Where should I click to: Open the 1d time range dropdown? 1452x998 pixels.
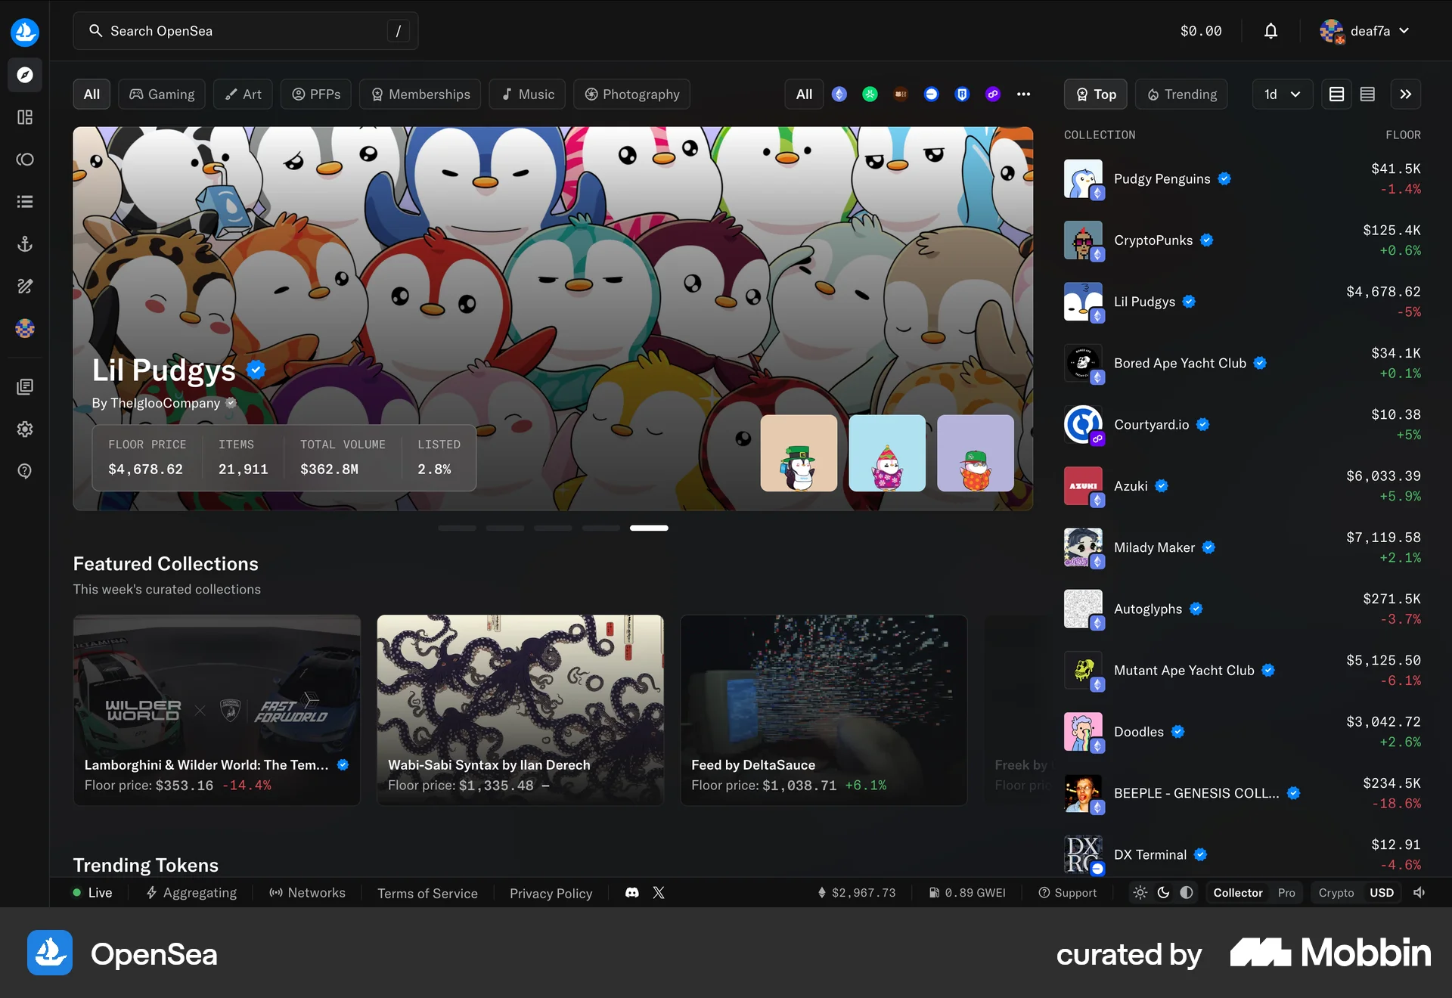pyautogui.click(x=1281, y=94)
